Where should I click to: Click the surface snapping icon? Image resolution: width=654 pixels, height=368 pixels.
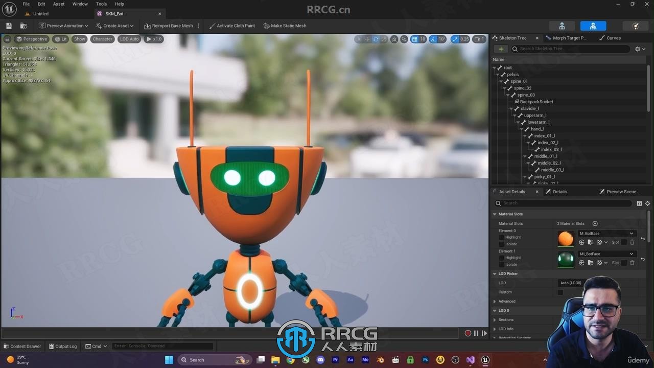point(404,39)
